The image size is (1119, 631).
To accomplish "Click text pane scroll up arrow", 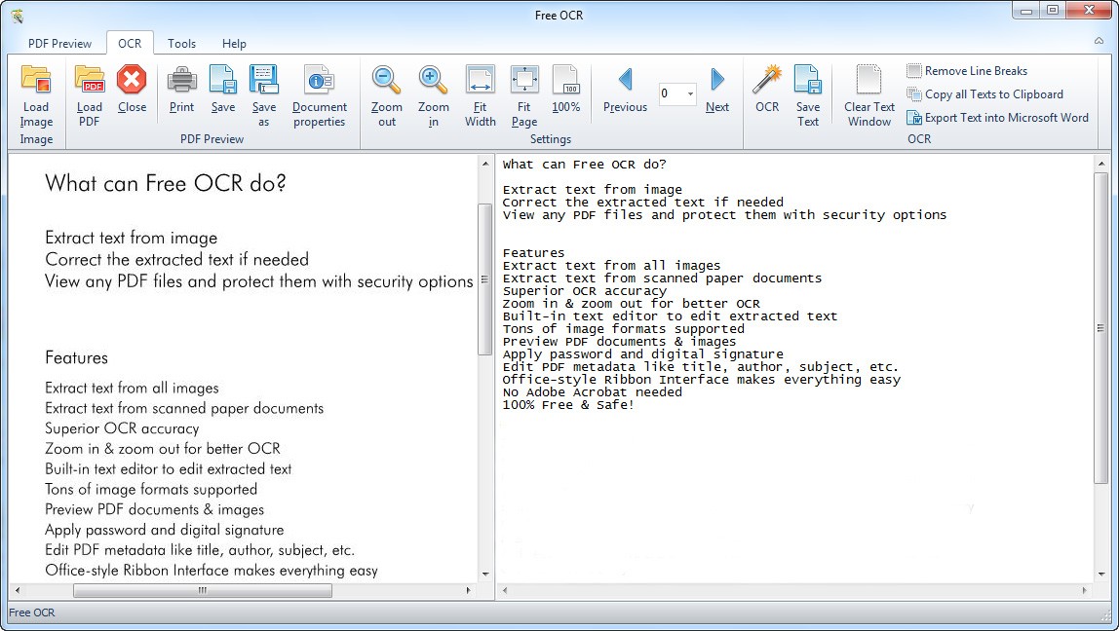I will point(1101,164).
